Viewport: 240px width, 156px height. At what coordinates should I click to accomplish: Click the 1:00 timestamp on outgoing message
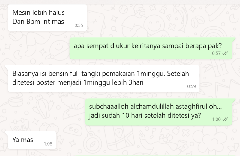[216, 119]
